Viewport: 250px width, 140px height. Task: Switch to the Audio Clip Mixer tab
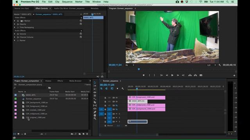[x=69, y=9]
